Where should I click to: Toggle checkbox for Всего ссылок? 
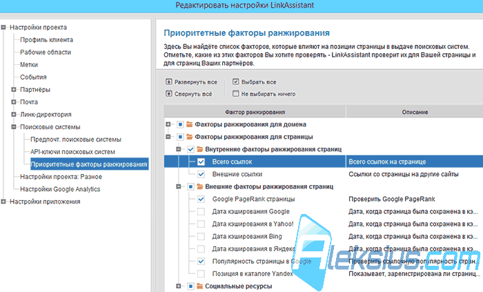point(201,162)
